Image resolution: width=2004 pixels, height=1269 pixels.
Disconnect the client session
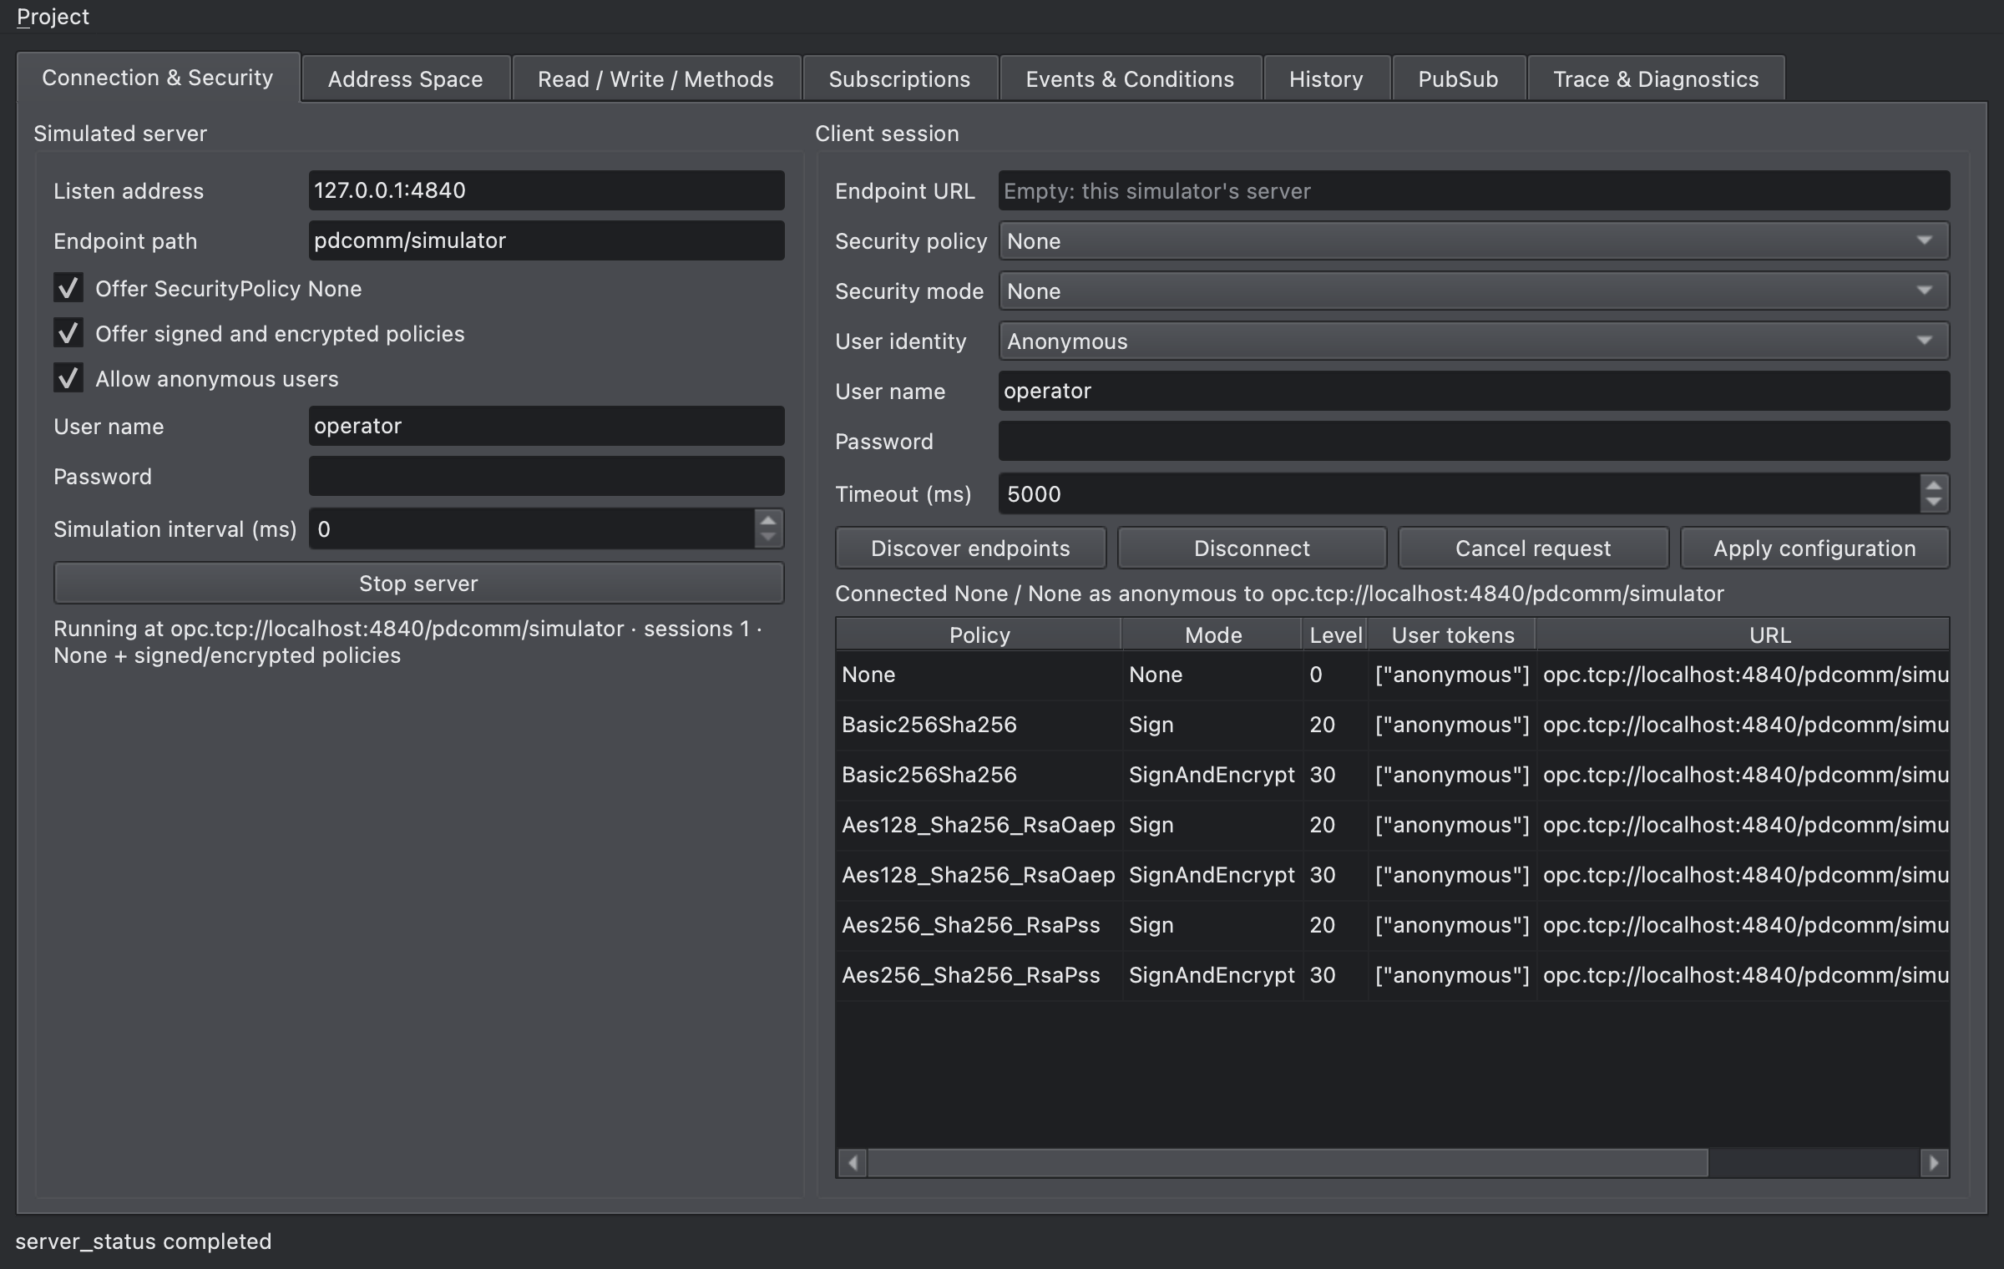[1252, 549]
